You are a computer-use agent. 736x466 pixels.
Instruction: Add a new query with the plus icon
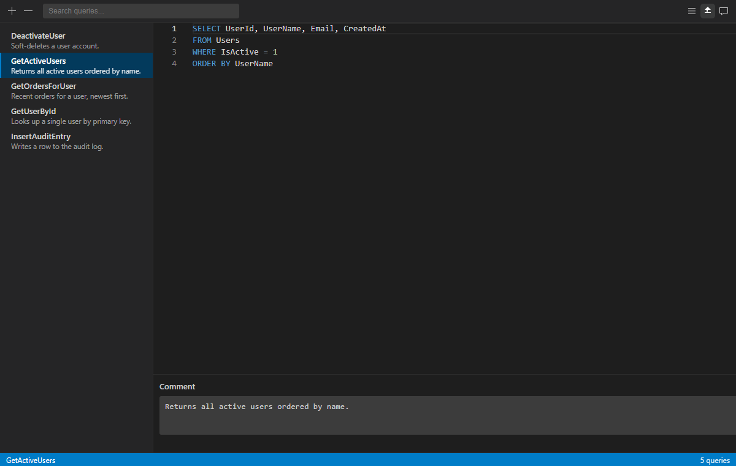(x=12, y=11)
